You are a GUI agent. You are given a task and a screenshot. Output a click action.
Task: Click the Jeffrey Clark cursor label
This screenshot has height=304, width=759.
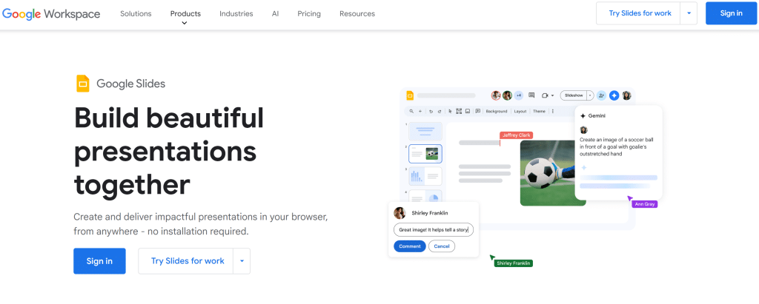pyautogui.click(x=517, y=135)
